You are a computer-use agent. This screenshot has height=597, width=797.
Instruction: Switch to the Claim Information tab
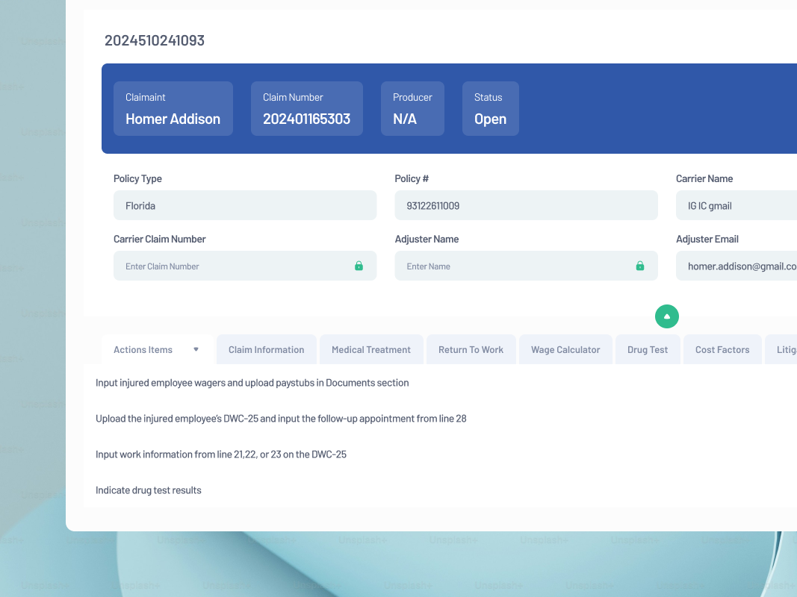pos(266,349)
